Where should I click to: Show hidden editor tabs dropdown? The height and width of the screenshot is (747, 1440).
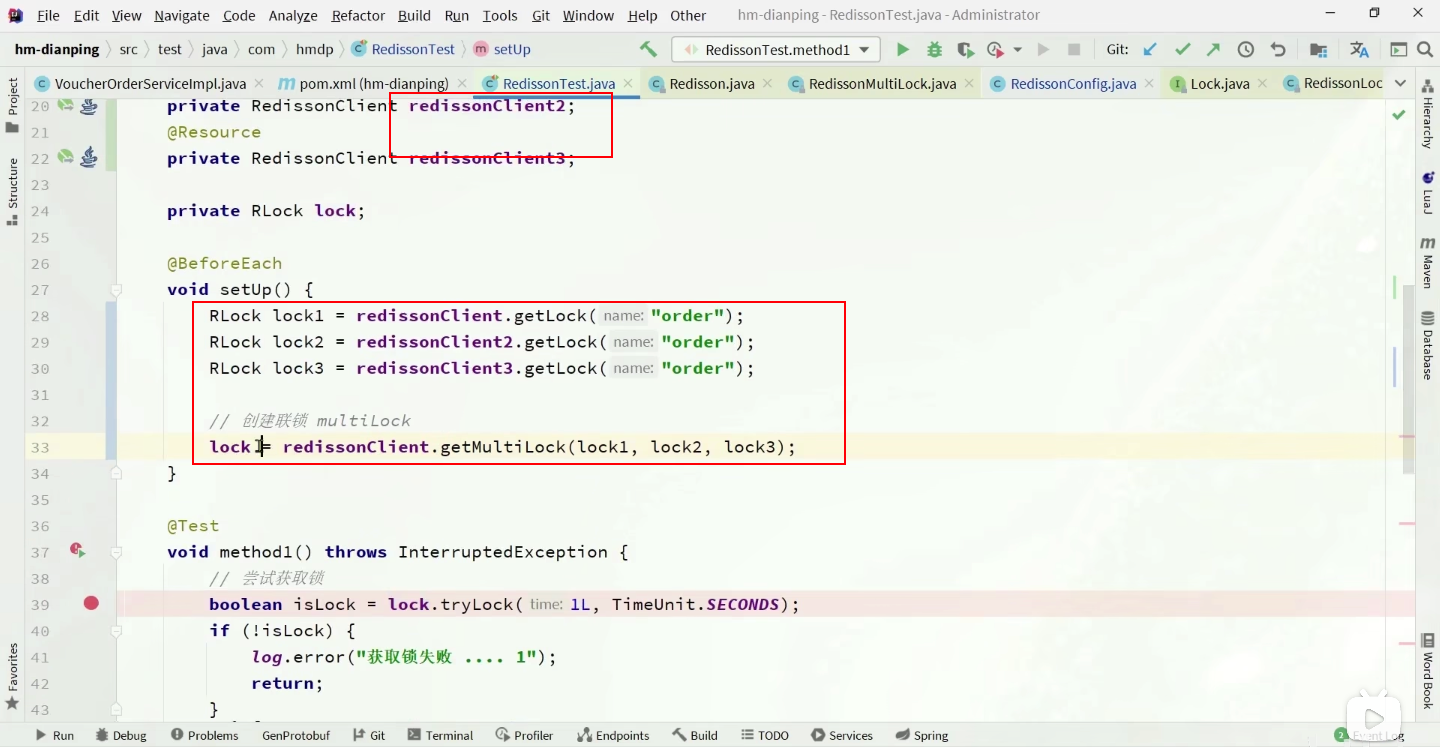pyautogui.click(x=1400, y=84)
